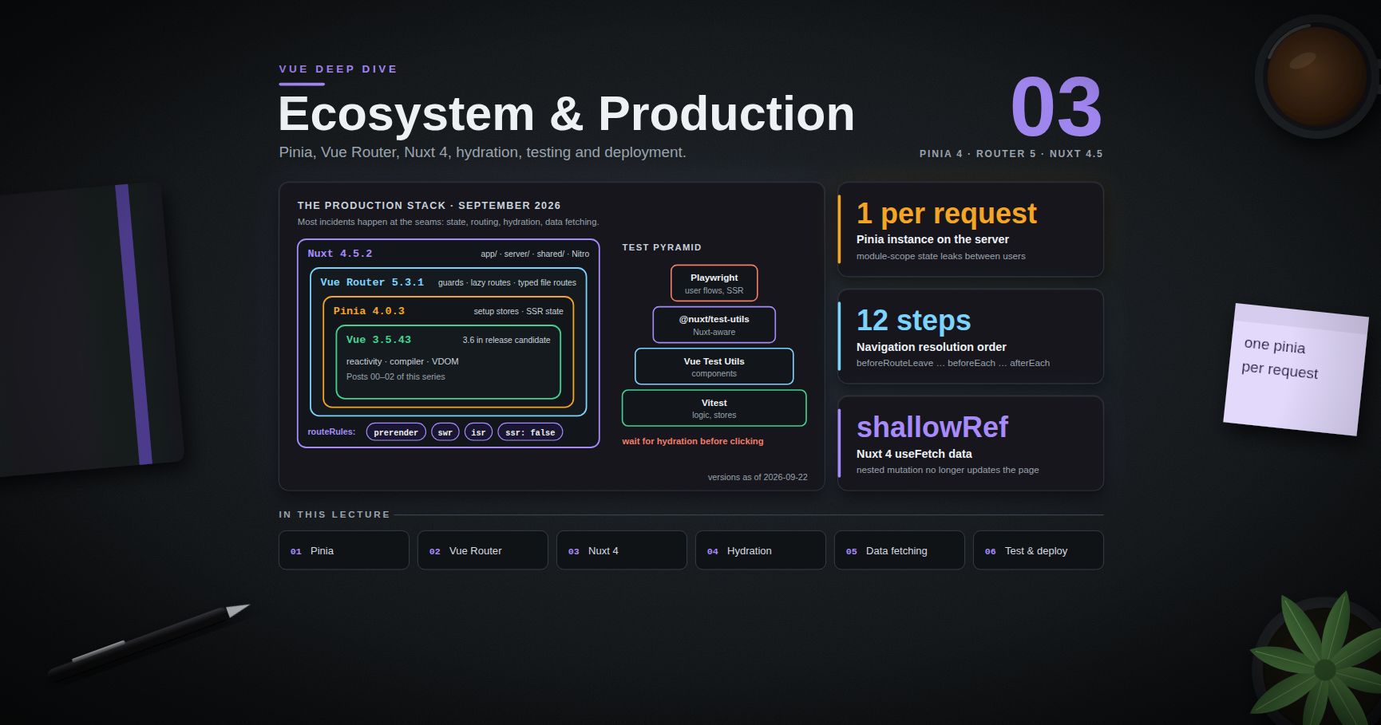Select the 05 Data fetching card
Image resolution: width=1381 pixels, height=725 pixels.
pos(900,550)
